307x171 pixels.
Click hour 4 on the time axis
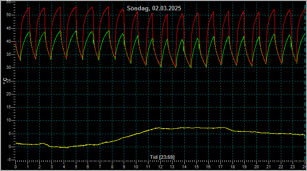(64, 167)
